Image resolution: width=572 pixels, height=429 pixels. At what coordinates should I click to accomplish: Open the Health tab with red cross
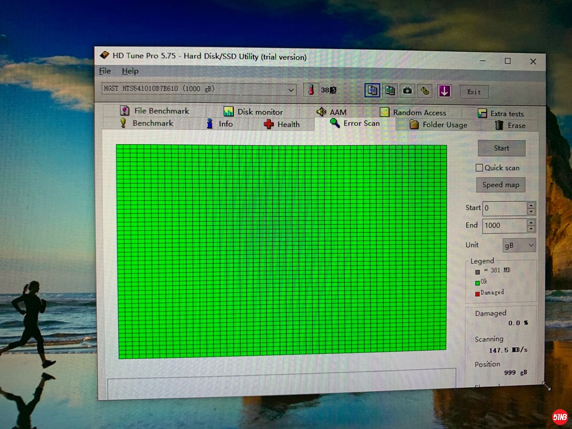(282, 124)
